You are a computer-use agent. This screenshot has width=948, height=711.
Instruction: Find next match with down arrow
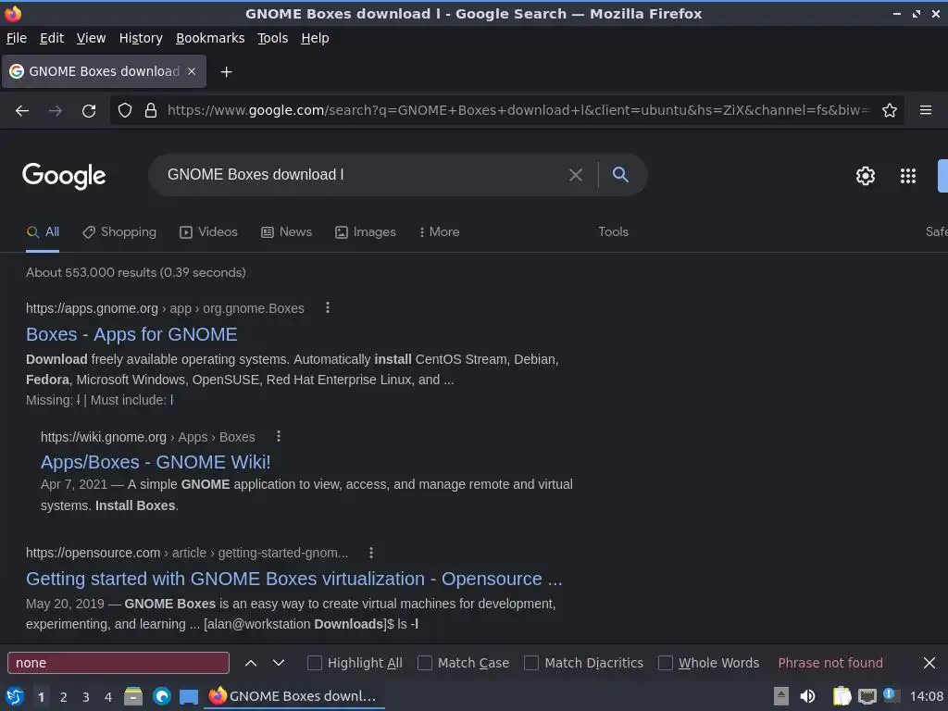pyautogui.click(x=278, y=663)
